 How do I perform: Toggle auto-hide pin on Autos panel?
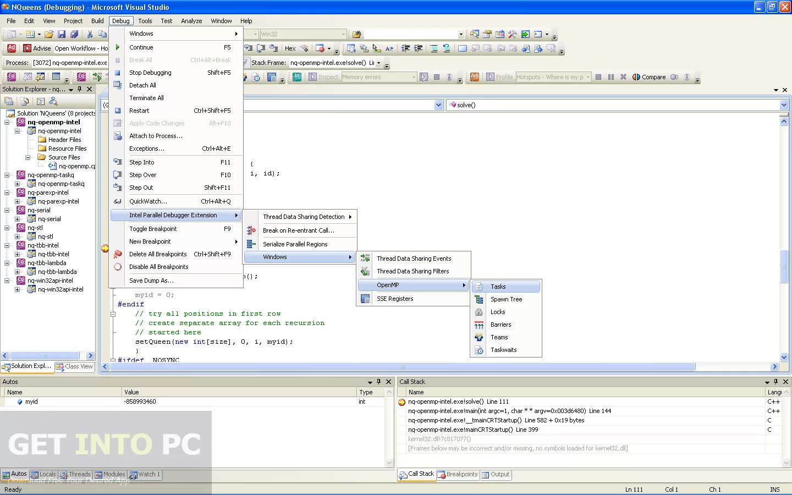(378, 382)
